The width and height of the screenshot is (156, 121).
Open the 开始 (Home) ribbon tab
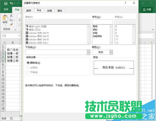pos(17,10)
